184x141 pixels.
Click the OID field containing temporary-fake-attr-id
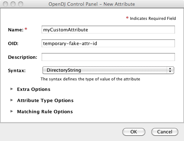click(108, 43)
